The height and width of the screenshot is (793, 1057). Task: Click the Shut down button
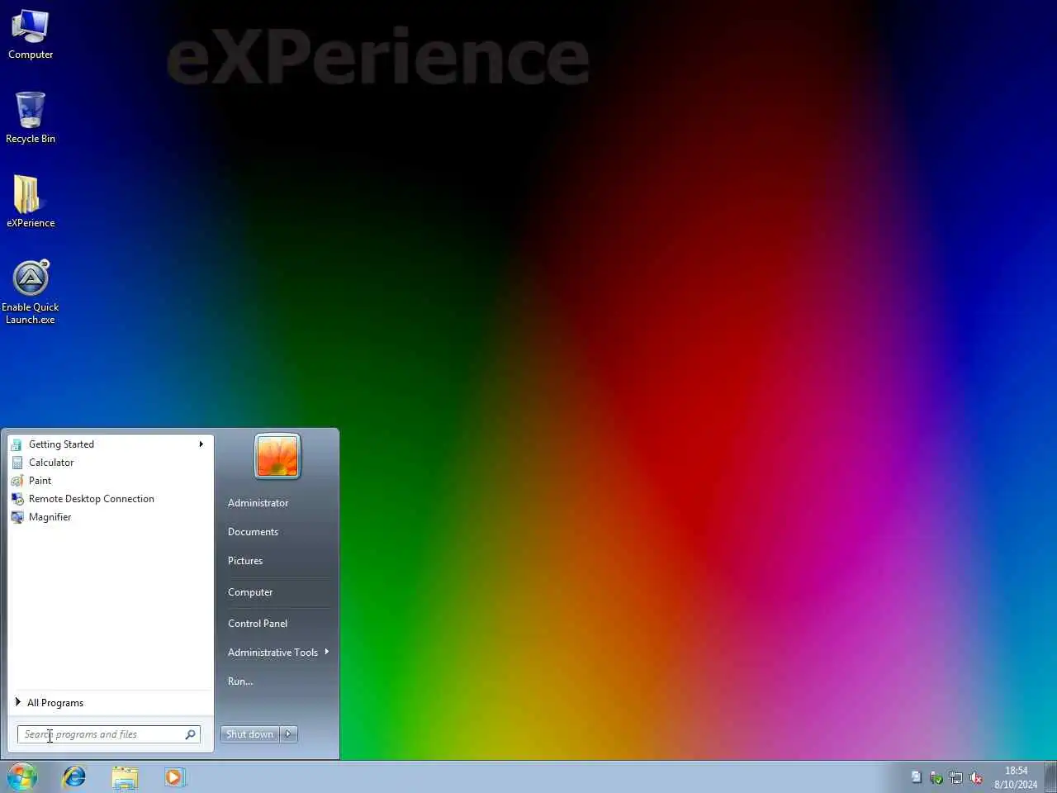pos(249,734)
